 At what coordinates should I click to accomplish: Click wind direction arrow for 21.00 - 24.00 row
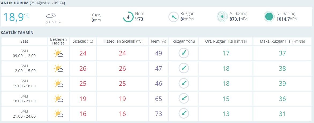[184, 114]
